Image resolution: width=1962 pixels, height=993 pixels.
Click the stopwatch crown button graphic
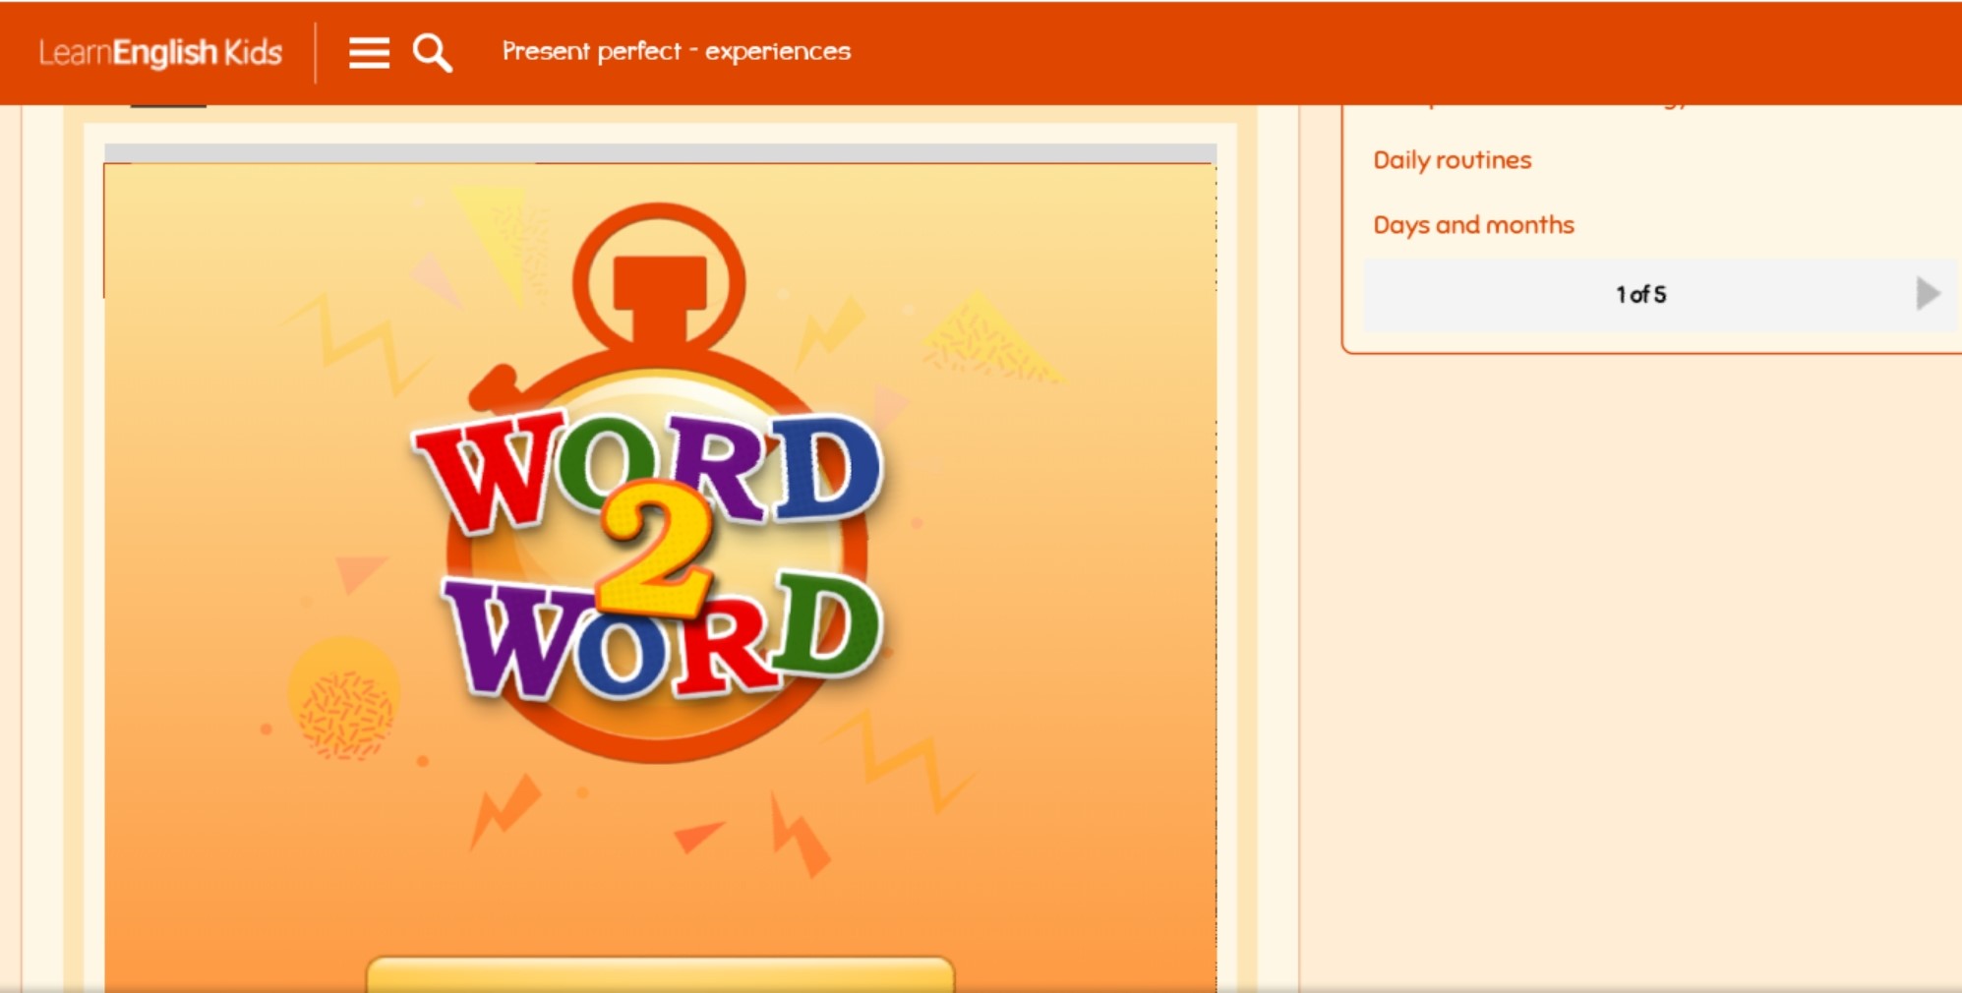point(659,283)
